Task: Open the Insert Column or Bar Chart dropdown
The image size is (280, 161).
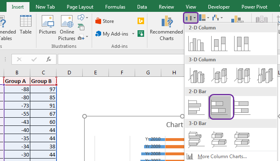Action: [190, 18]
